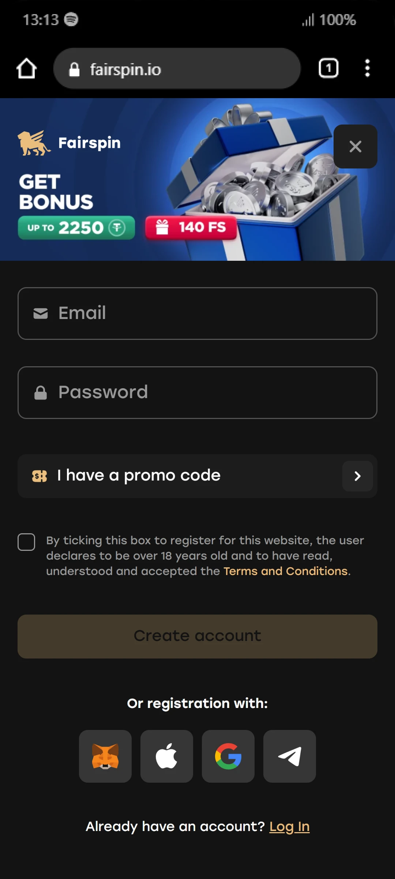Open the Terms and Conditions link
The width and height of the screenshot is (395, 879).
click(285, 571)
